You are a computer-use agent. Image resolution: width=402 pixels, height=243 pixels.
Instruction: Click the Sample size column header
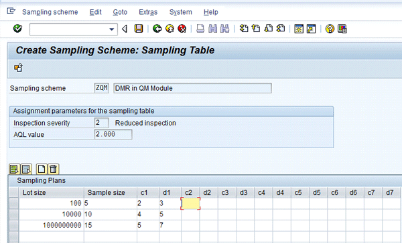[x=111, y=192]
